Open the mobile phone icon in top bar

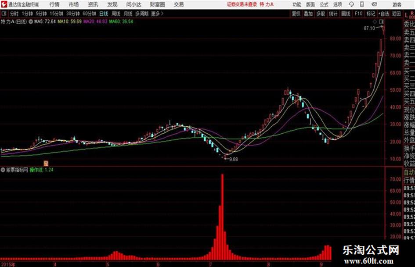click(362, 4)
